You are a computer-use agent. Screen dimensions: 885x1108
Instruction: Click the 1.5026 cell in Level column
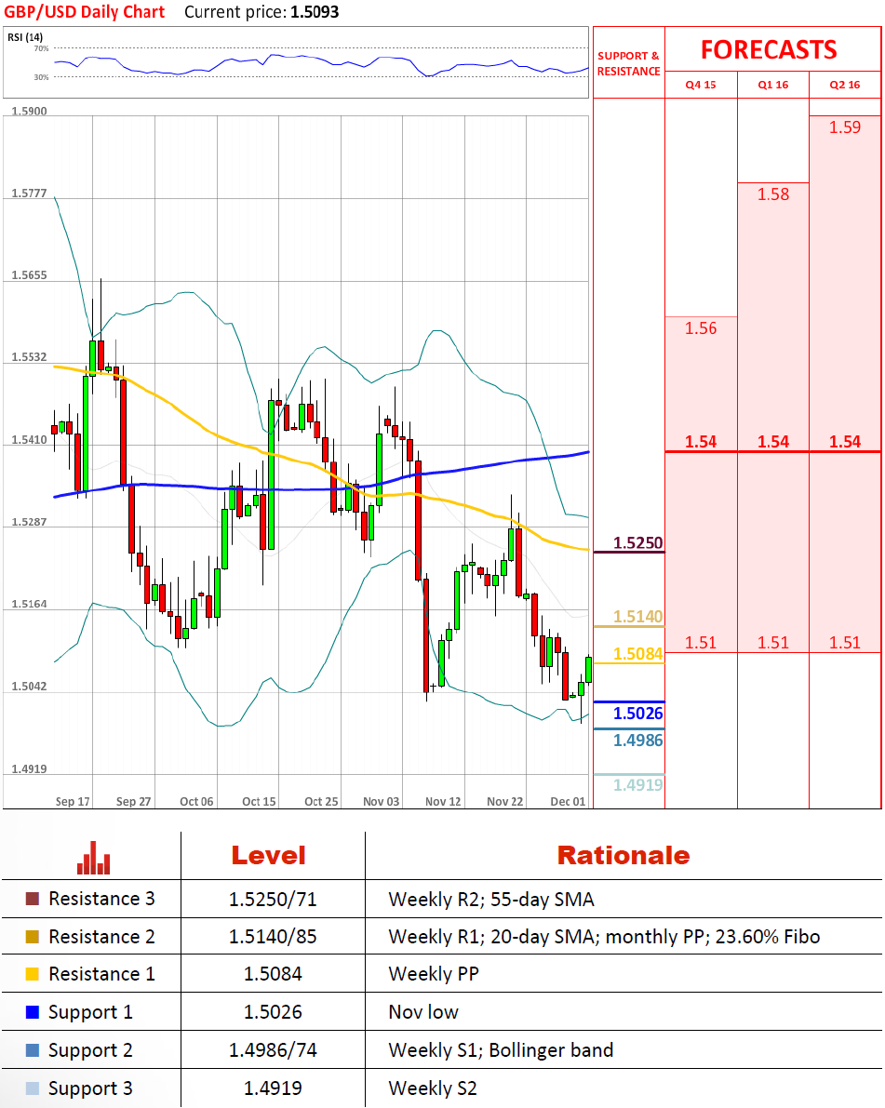pyautogui.click(x=273, y=1012)
